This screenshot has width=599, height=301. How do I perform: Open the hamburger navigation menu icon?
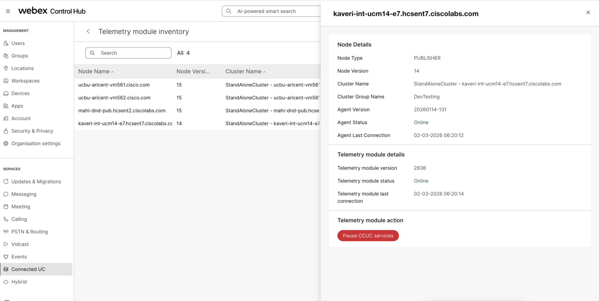pos(8,11)
